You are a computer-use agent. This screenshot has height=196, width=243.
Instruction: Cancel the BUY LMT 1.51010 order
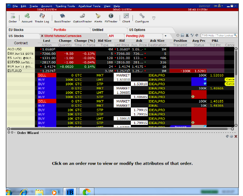click(230, 79)
